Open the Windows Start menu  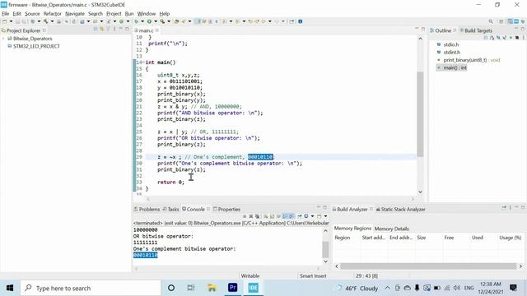click(10, 288)
